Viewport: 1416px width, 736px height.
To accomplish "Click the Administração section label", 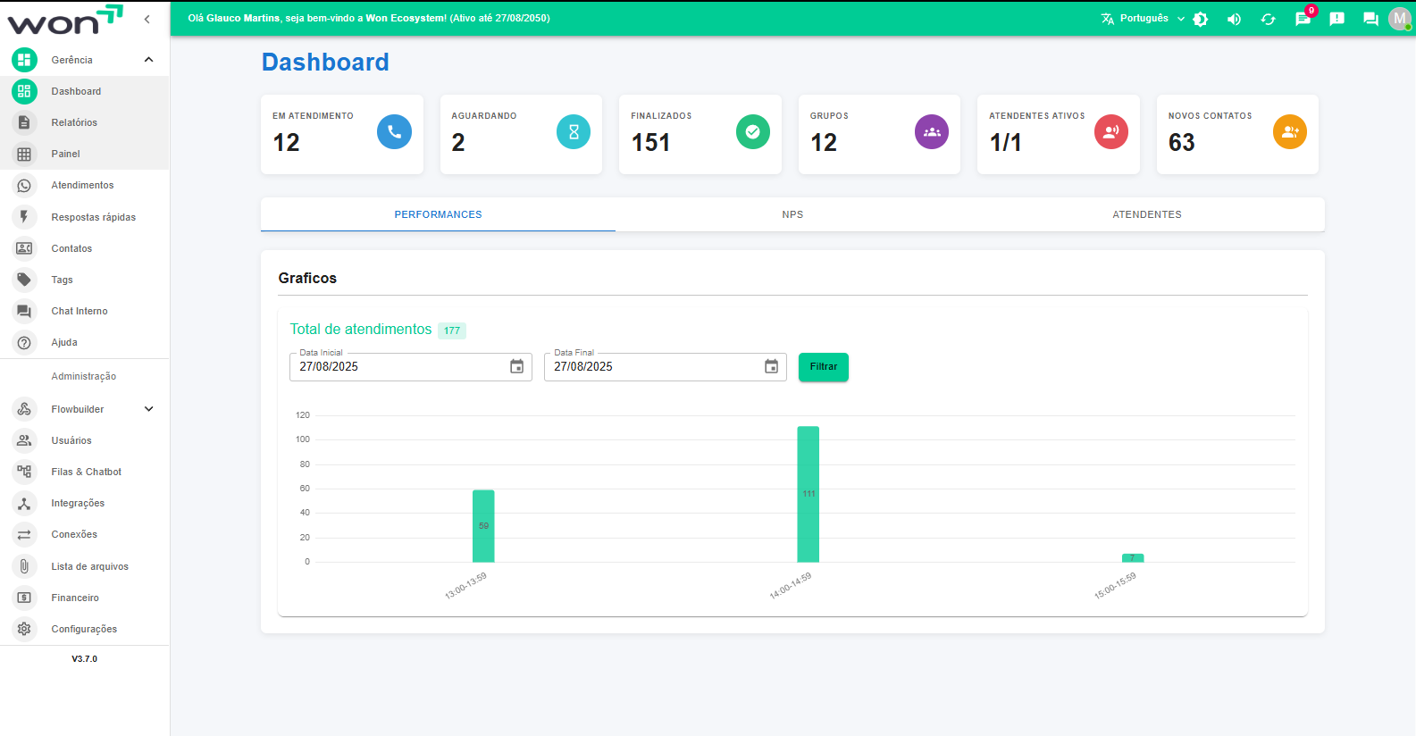I will pos(84,376).
